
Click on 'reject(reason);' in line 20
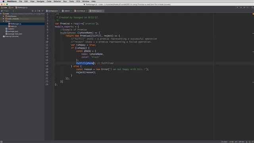[x=86, y=72]
